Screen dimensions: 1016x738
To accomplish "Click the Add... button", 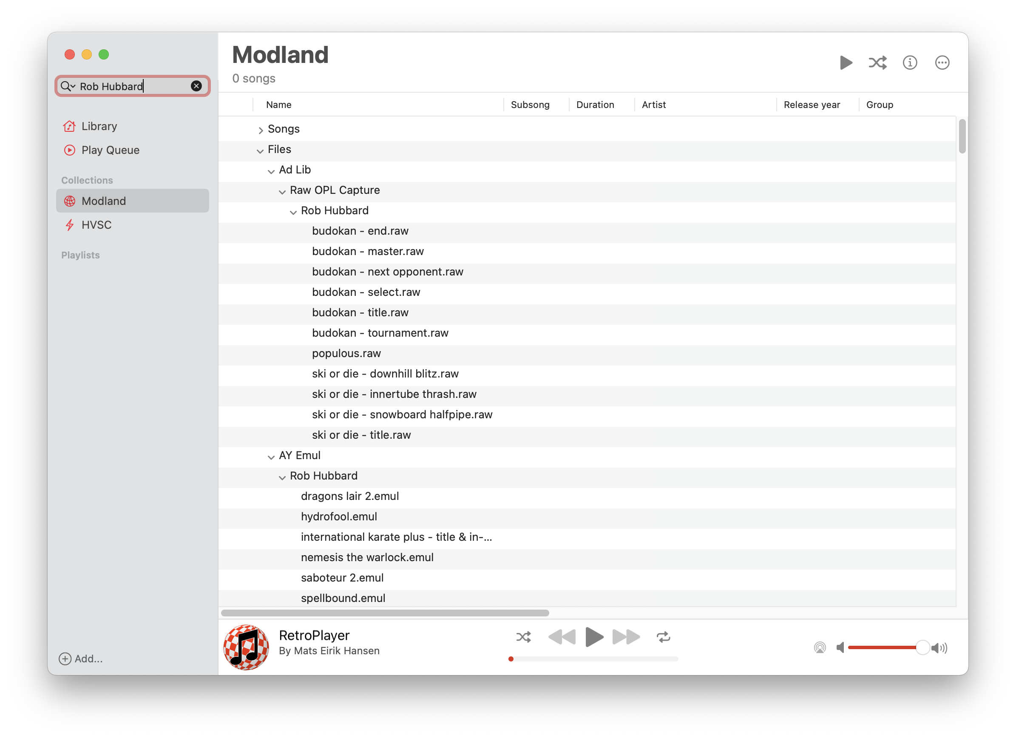I will (81, 658).
